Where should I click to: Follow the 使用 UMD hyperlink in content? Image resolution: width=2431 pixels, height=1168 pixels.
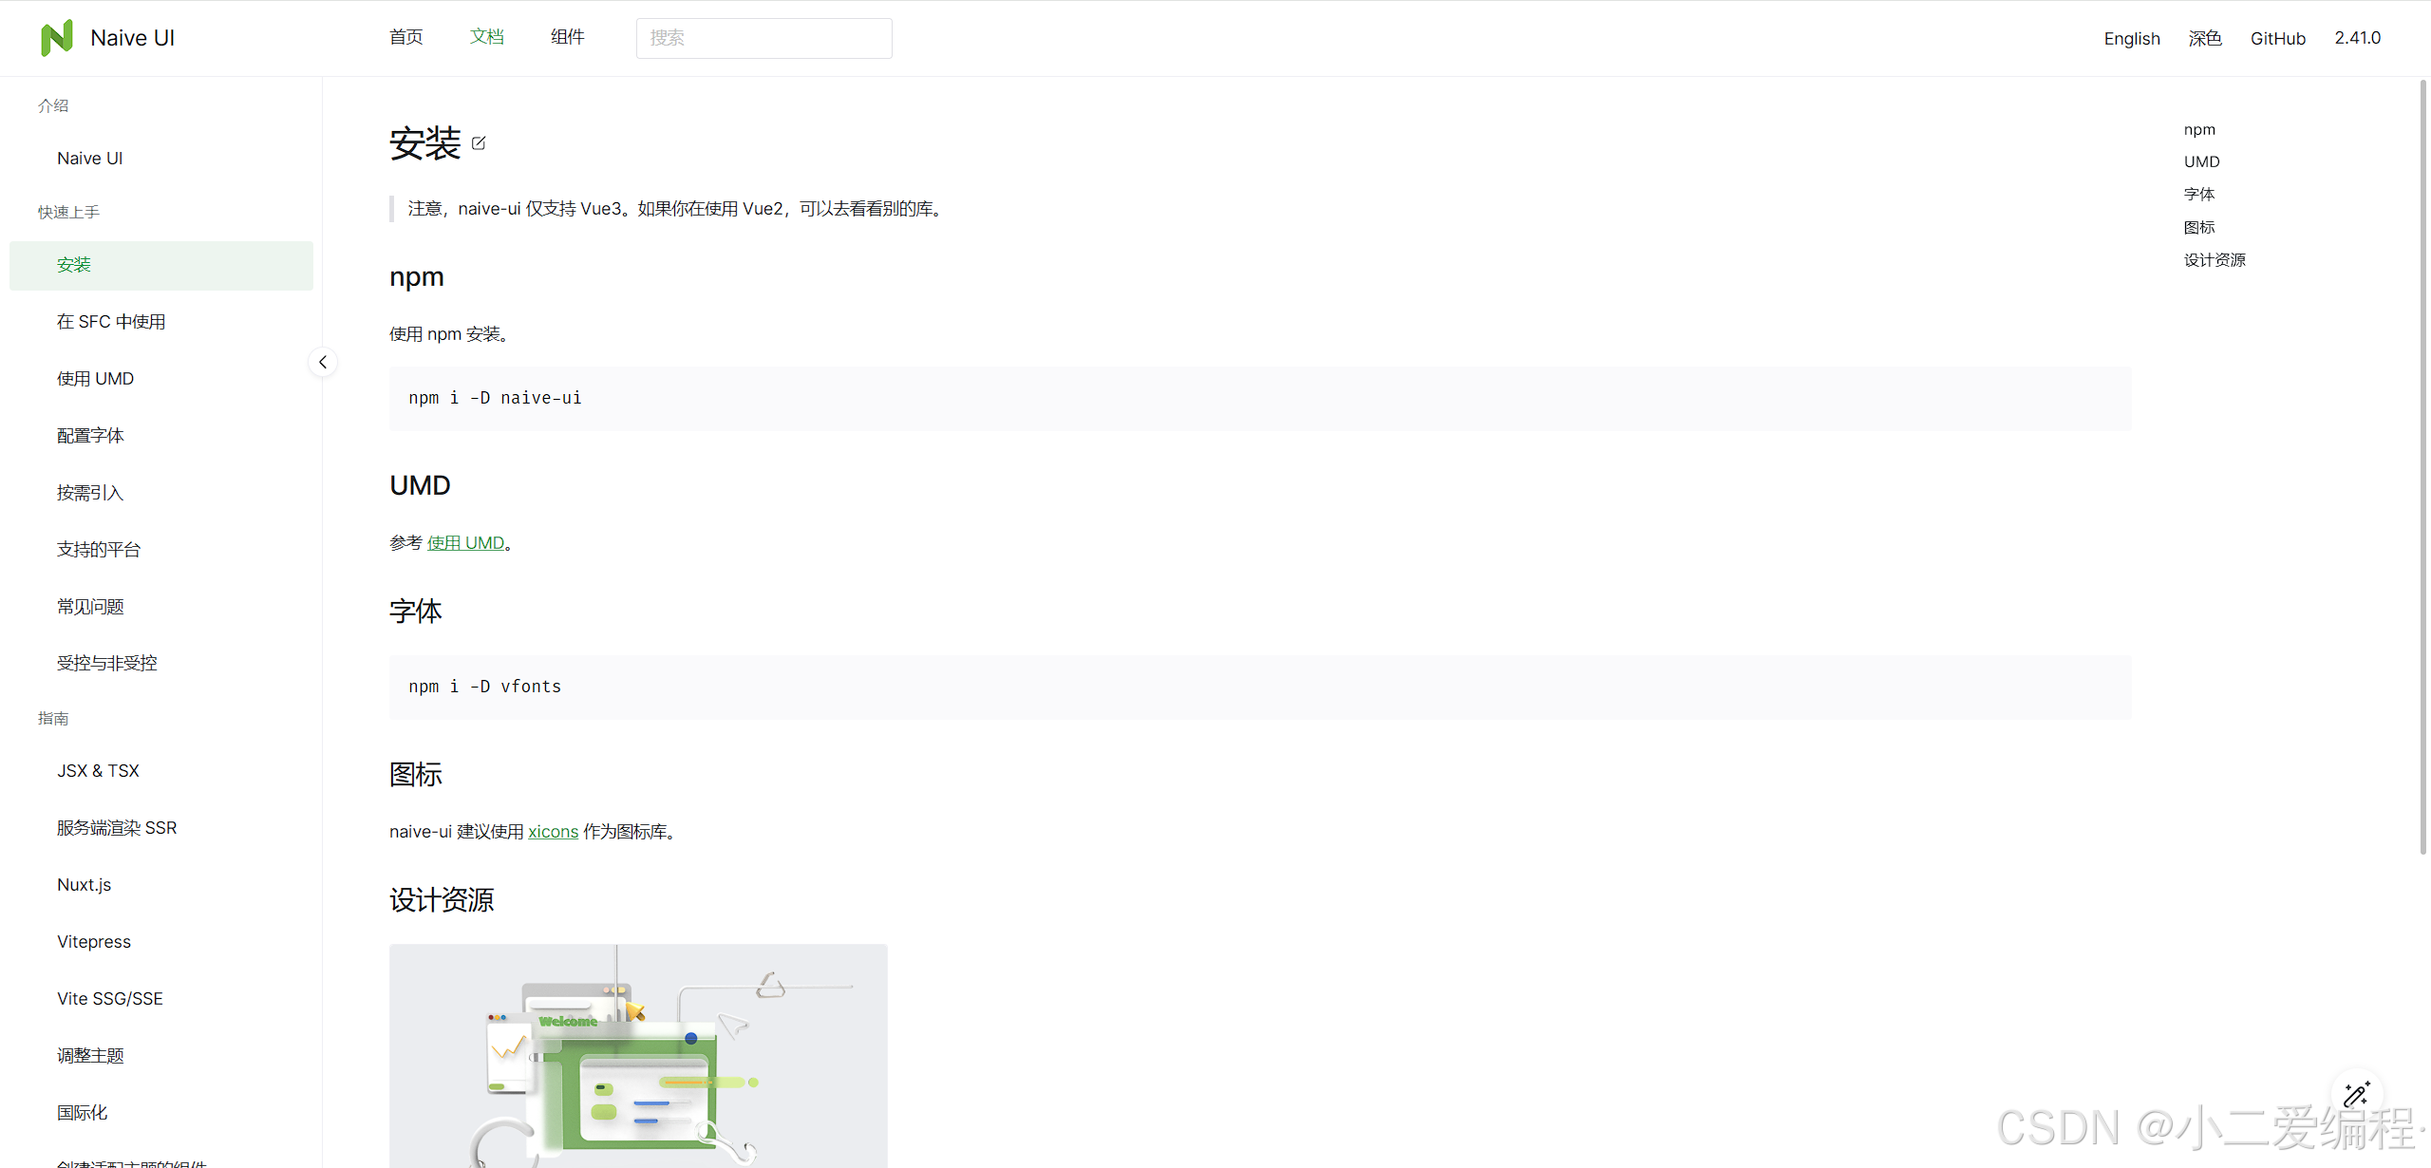click(465, 543)
